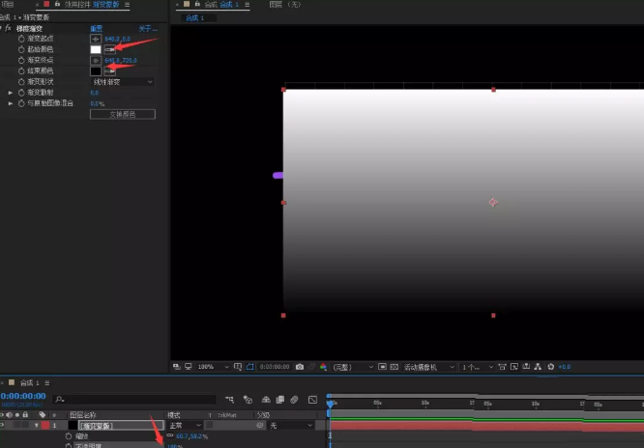Click the black 结束颜色 color swatch
Viewport: 644px width, 448px height.
96,71
